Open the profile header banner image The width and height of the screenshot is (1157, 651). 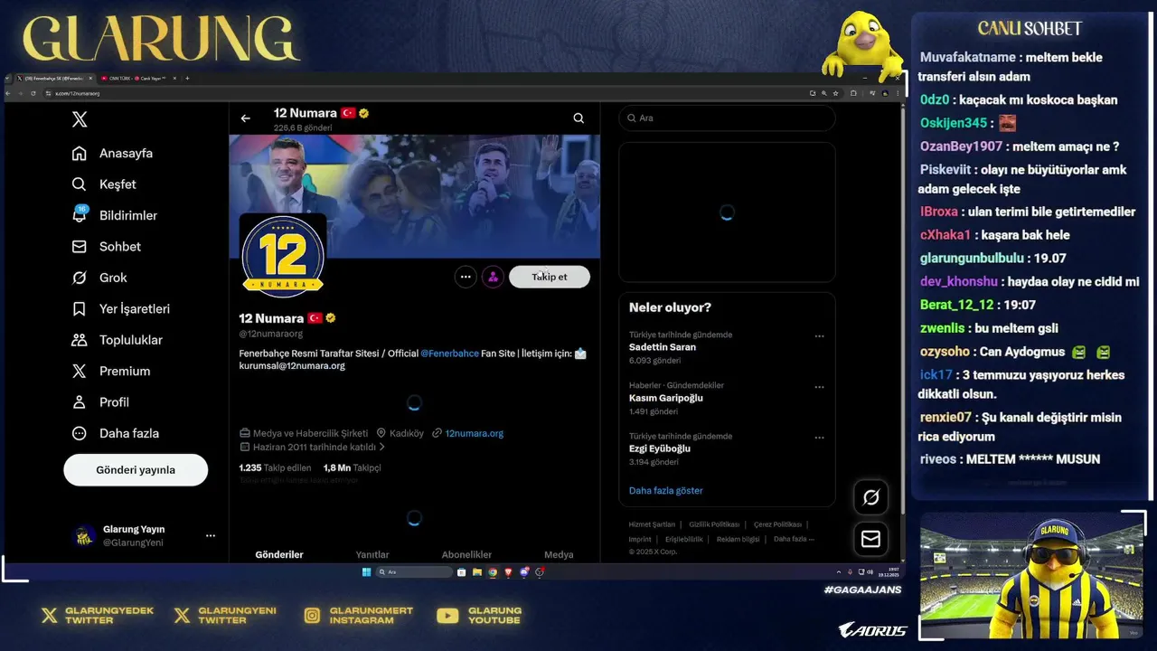(x=414, y=196)
